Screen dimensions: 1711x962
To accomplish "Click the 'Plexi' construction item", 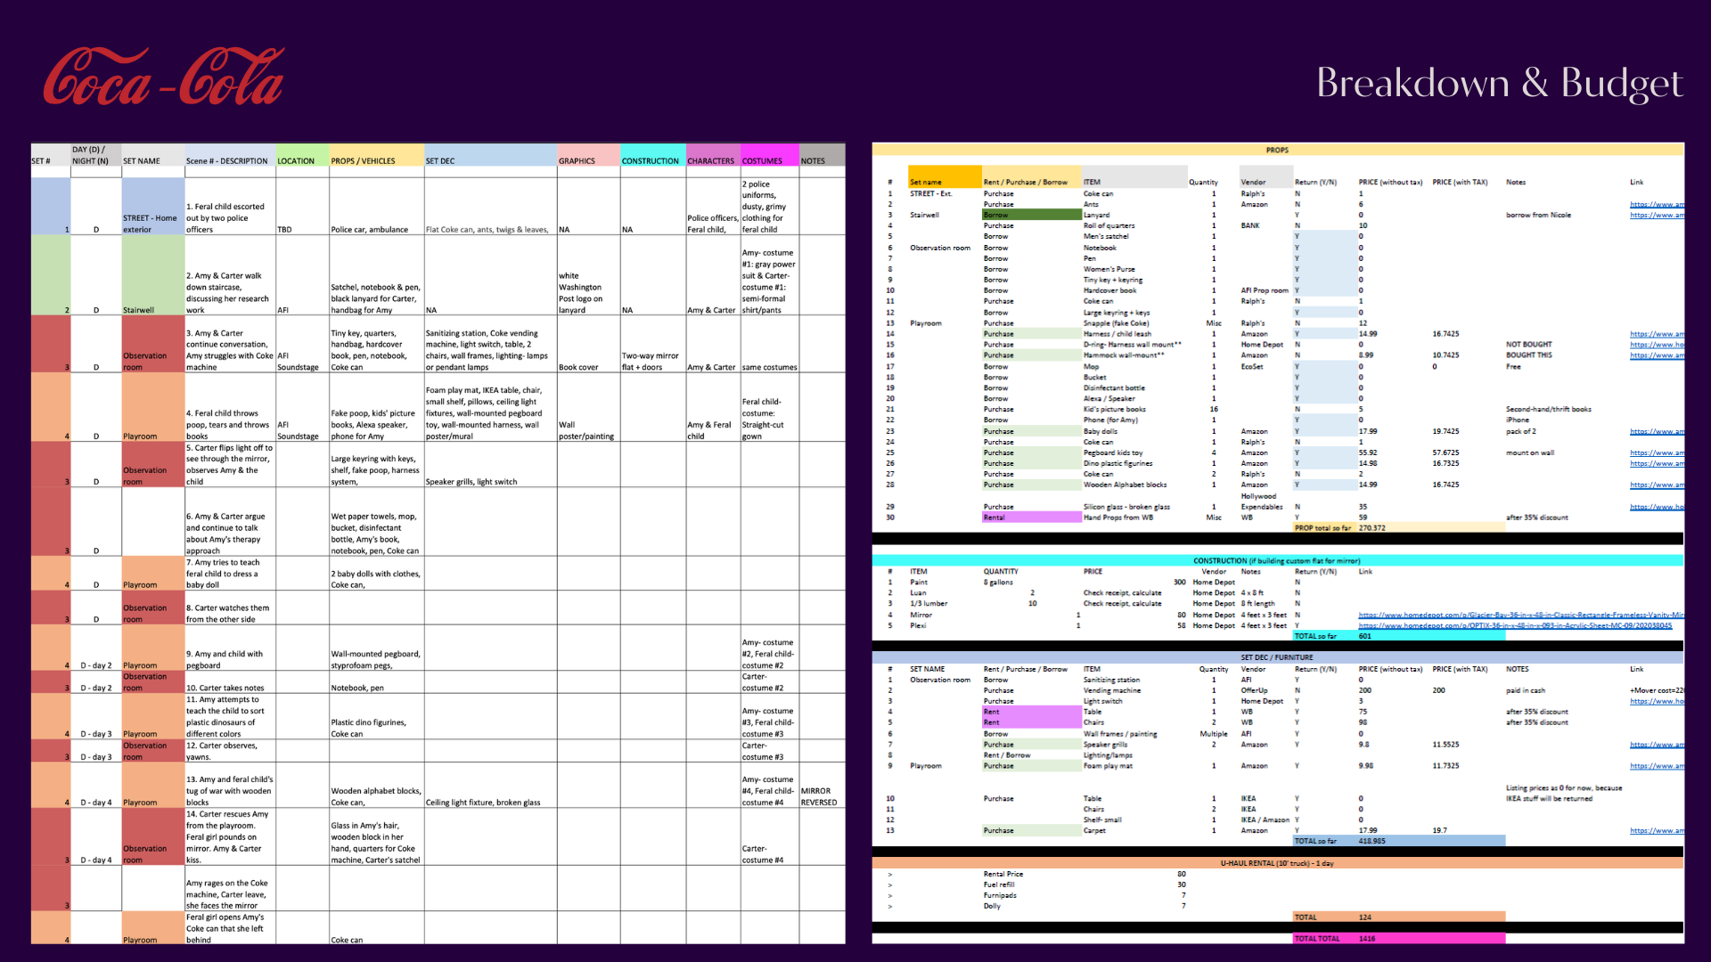I will (918, 625).
